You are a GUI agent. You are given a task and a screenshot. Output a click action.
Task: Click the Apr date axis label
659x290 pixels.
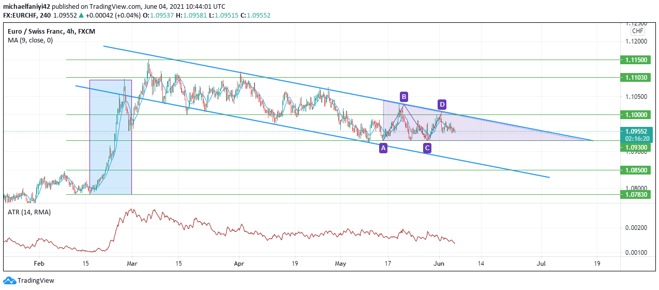pos(238,264)
